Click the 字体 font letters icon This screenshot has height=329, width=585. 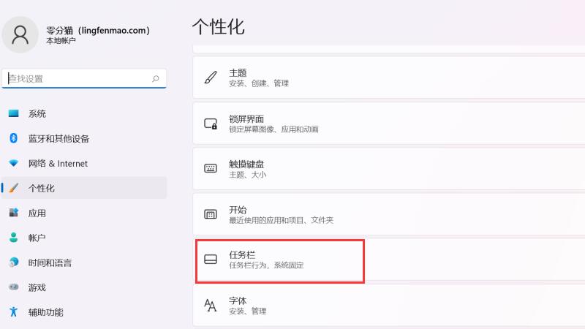tap(211, 305)
